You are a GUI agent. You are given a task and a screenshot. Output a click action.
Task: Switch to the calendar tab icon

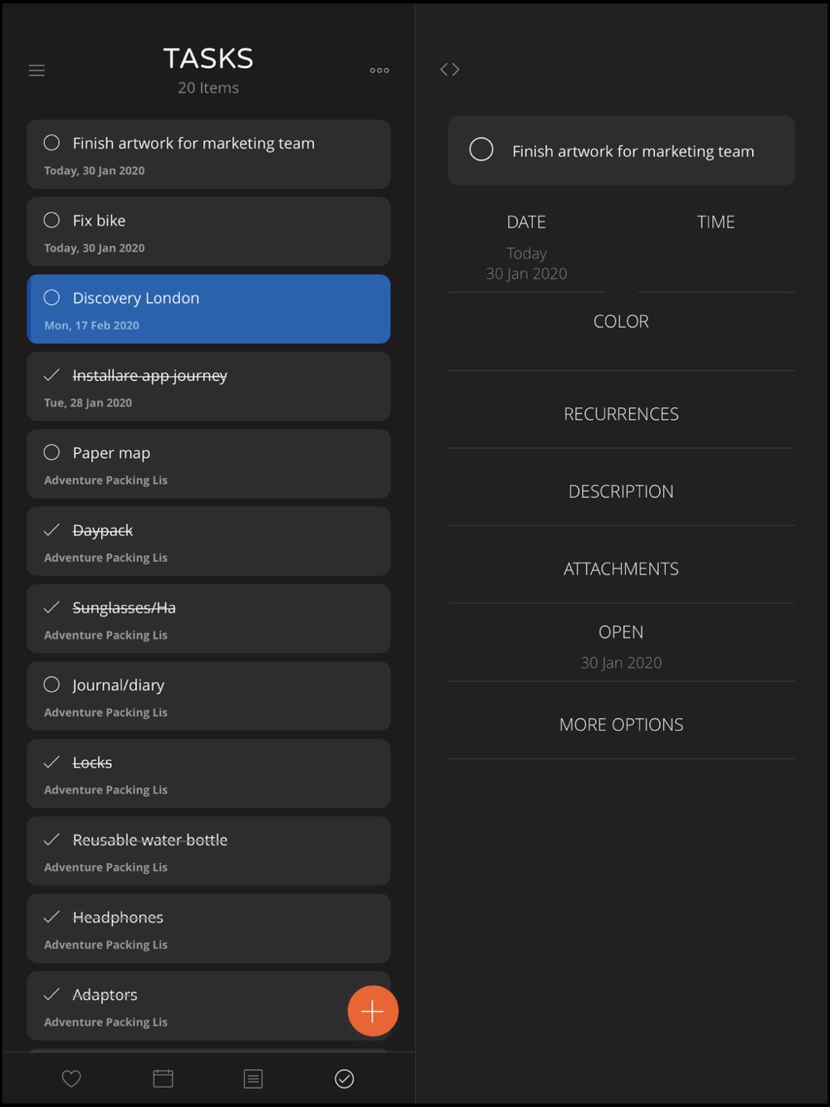click(x=163, y=1078)
